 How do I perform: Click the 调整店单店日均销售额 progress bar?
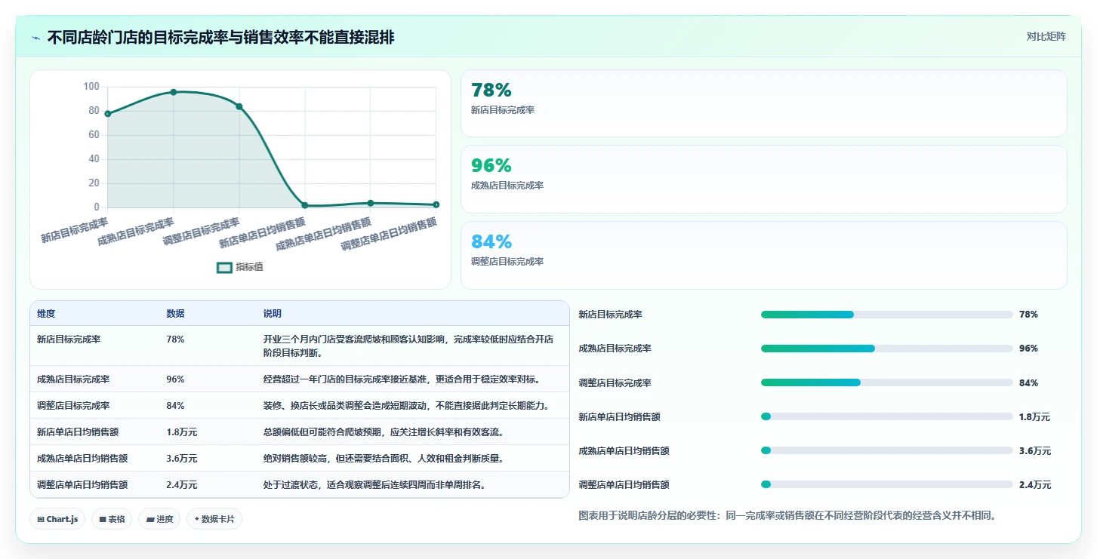[x=887, y=484]
